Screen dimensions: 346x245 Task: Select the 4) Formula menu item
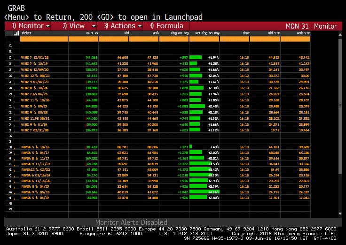166,26
